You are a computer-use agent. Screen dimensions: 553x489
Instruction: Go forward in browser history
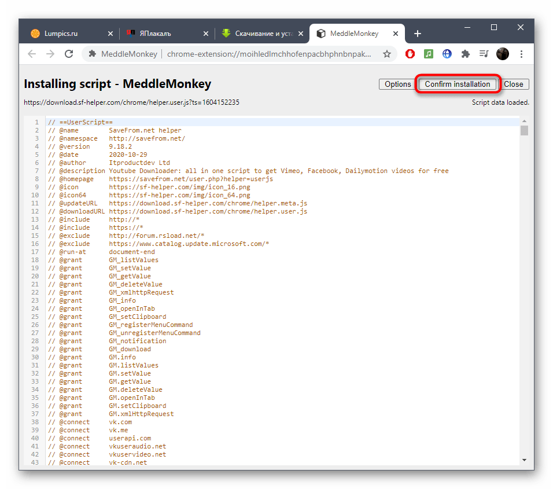pos(50,54)
